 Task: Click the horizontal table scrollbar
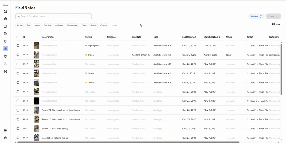[x=128, y=142]
